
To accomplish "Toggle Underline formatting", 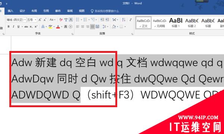I will [x=18, y=26].
